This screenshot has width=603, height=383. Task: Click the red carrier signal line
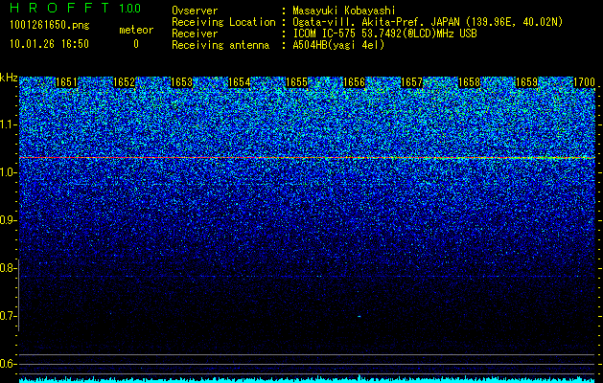click(307, 157)
